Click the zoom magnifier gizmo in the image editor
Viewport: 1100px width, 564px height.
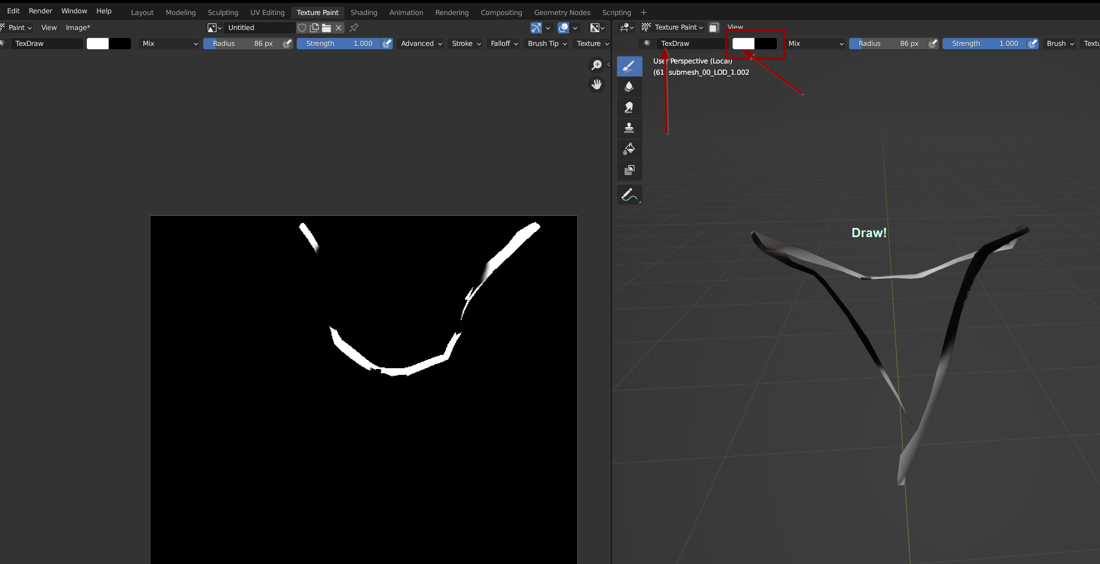(x=597, y=65)
